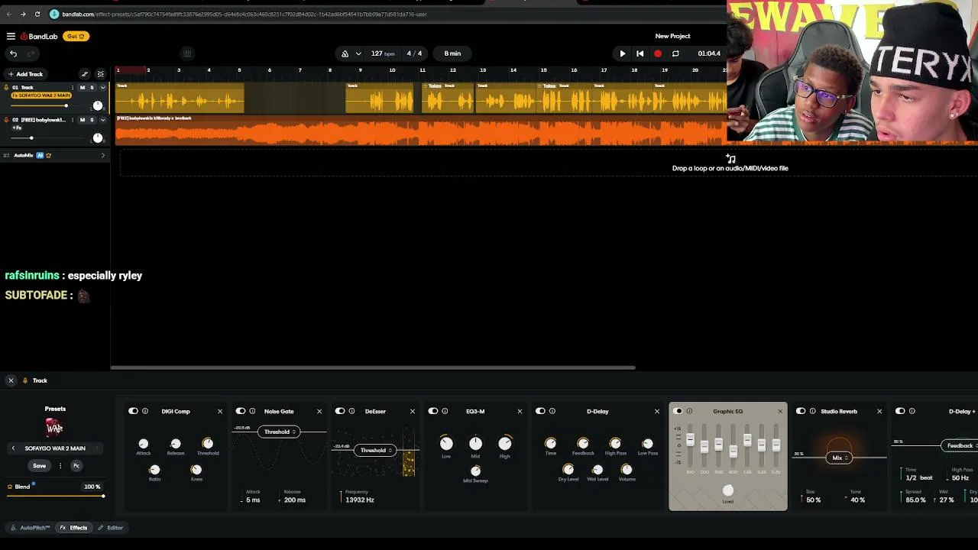Show info for the EQ3-M effect
Image resolution: width=978 pixels, height=550 pixels.
pyautogui.click(x=445, y=411)
